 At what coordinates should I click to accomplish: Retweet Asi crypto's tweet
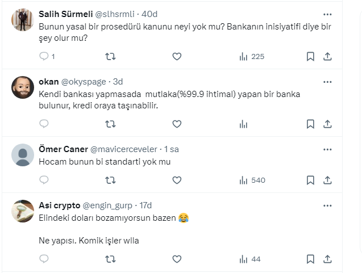(x=111, y=259)
